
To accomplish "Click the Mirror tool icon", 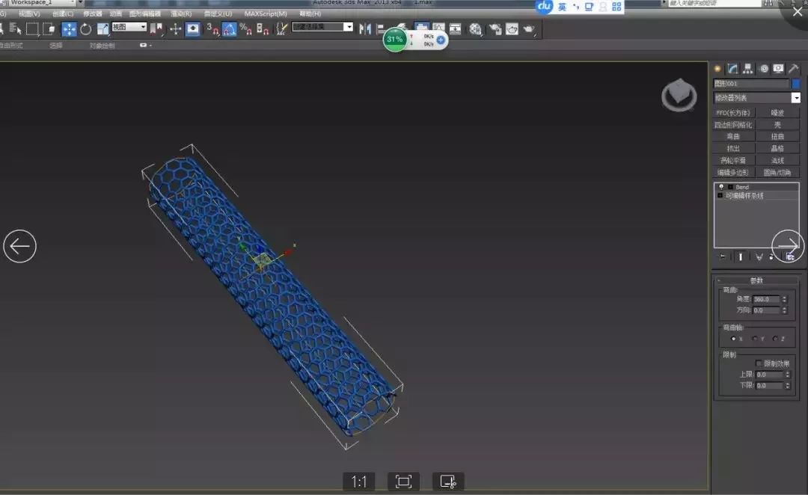I will click(x=365, y=29).
